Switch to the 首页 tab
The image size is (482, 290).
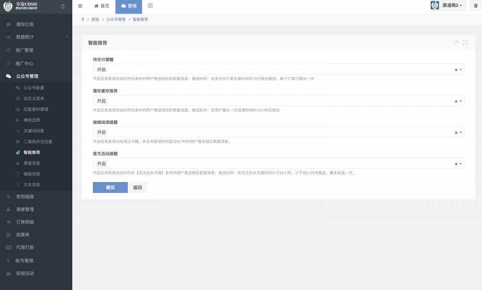coord(102,6)
